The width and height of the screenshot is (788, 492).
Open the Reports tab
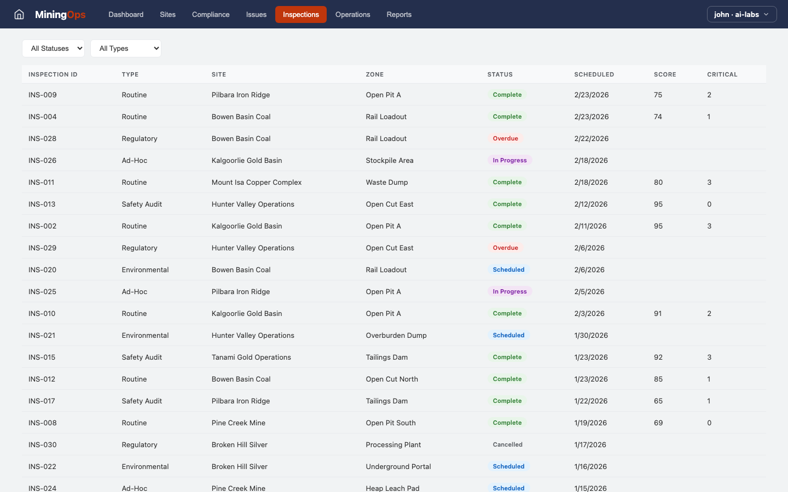399,14
